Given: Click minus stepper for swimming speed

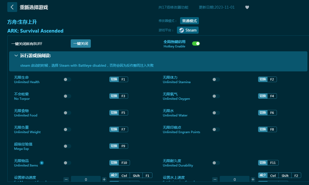Looking at the screenshot, I should pyautogui.click(x=215, y=179).
